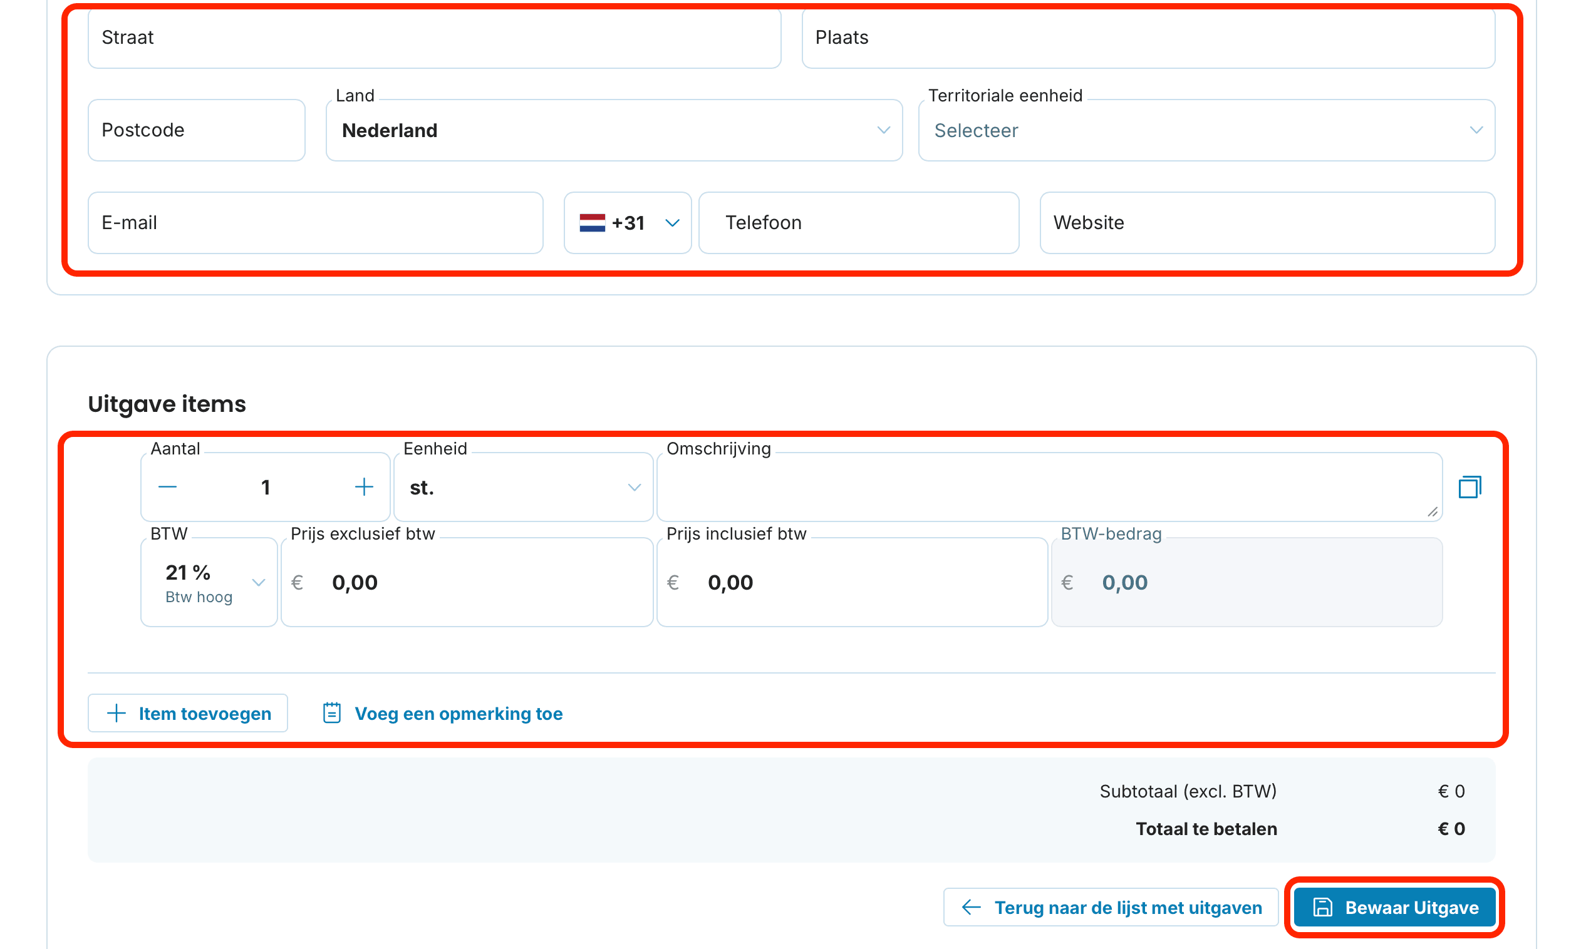This screenshot has width=1581, height=949.
Task: Increase Aantal with the plus icon
Action: (364, 487)
